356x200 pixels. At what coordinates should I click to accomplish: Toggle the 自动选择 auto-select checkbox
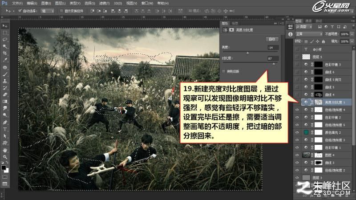[x=20, y=11]
